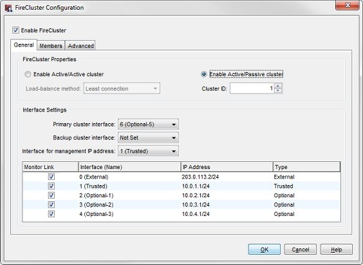Viewport: 363px width, 265px height.
Task: Open Interface for management IP address dropdown
Action: click(x=148, y=151)
